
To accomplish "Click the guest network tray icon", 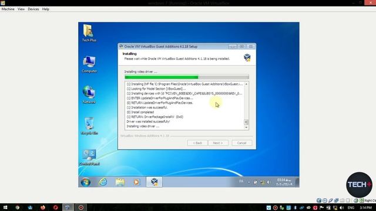I will [x=262, y=182].
